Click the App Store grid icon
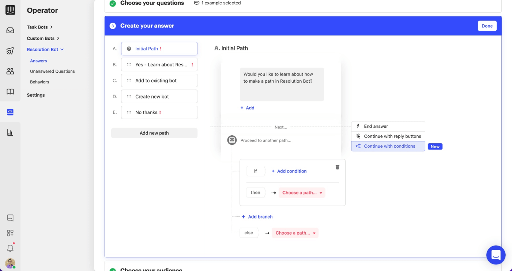512x271 pixels. [x=10, y=233]
